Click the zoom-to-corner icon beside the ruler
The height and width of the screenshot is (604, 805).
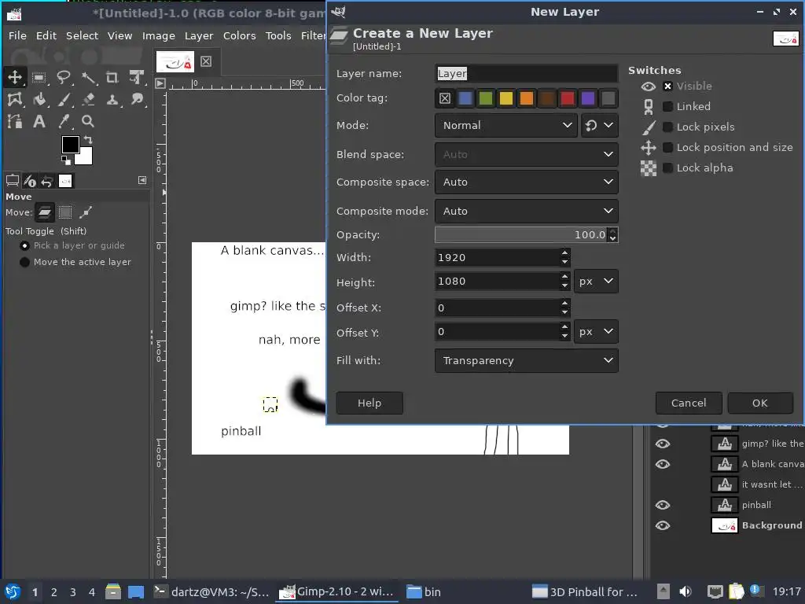coord(160,83)
